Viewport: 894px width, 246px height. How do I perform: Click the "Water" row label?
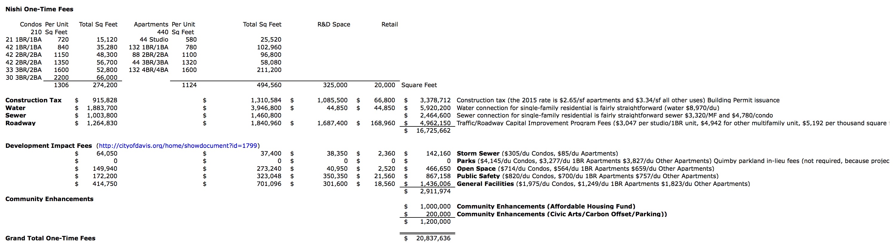(x=15, y=108)
